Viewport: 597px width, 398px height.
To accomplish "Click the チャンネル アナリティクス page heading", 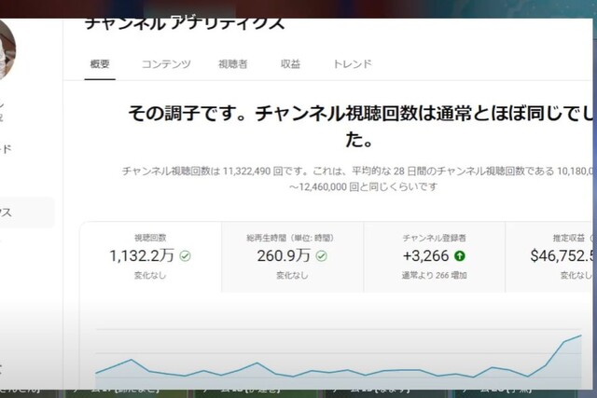I will (x=185, y=23).
